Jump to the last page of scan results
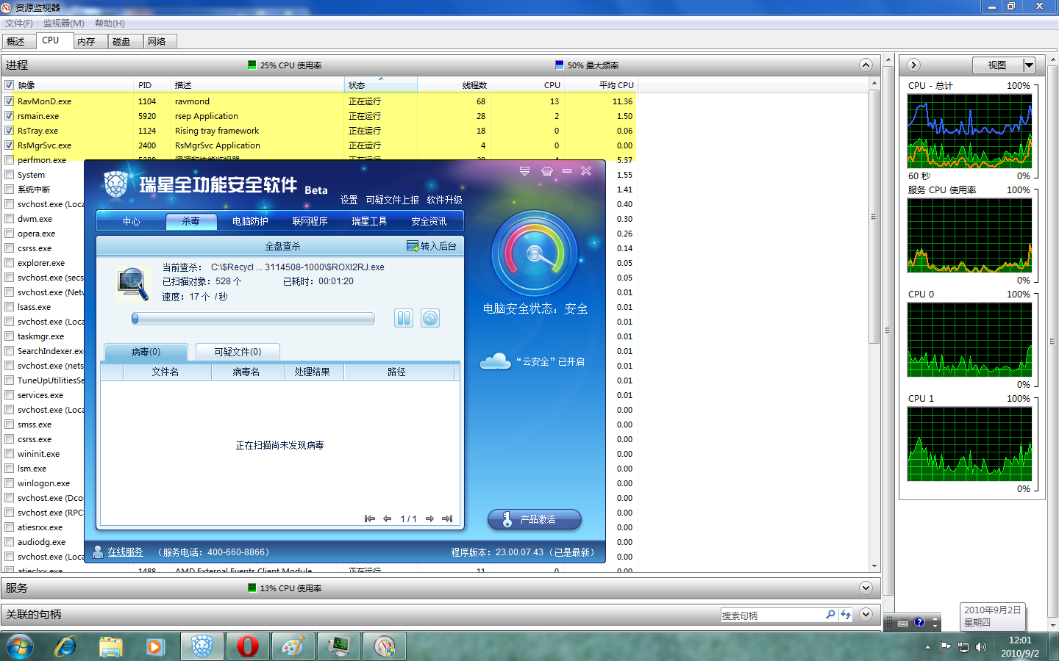The width and height of the screenshot is (1059, 661). pos(447,519)
